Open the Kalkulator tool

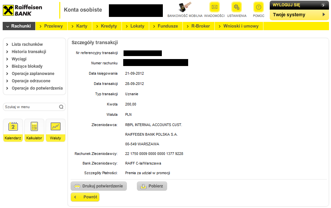point(34,130)
